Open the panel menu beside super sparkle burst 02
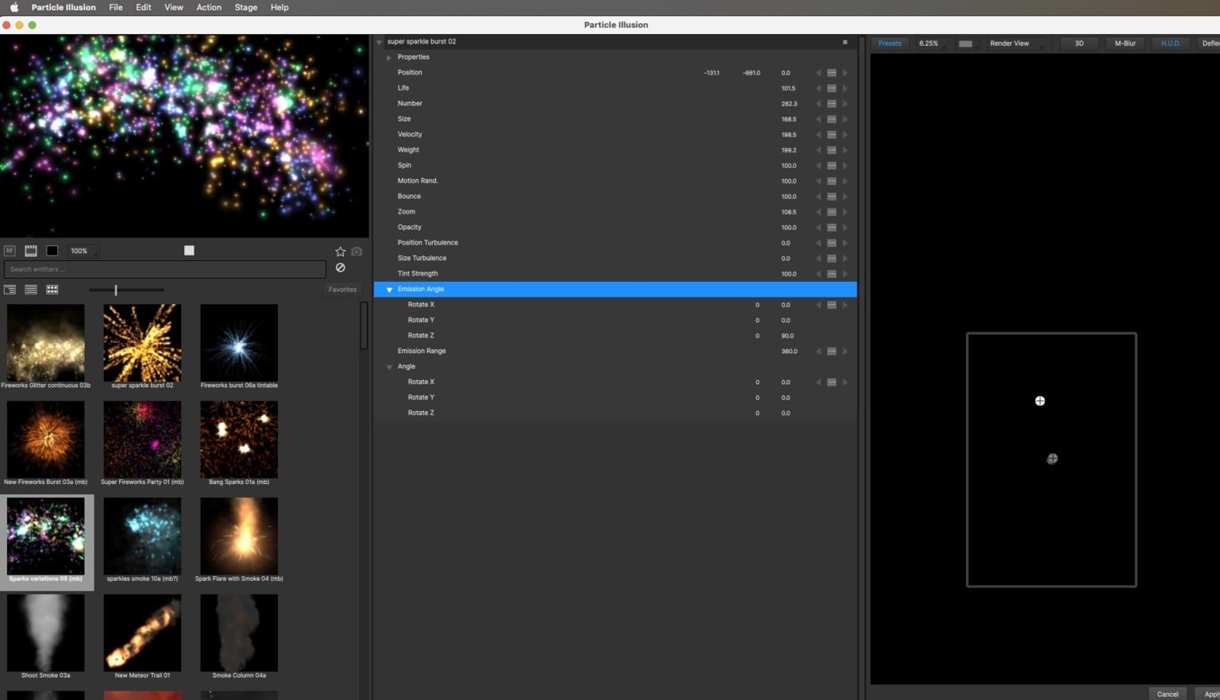Viewport: 1220px width, 700px height. click(844, 42)
